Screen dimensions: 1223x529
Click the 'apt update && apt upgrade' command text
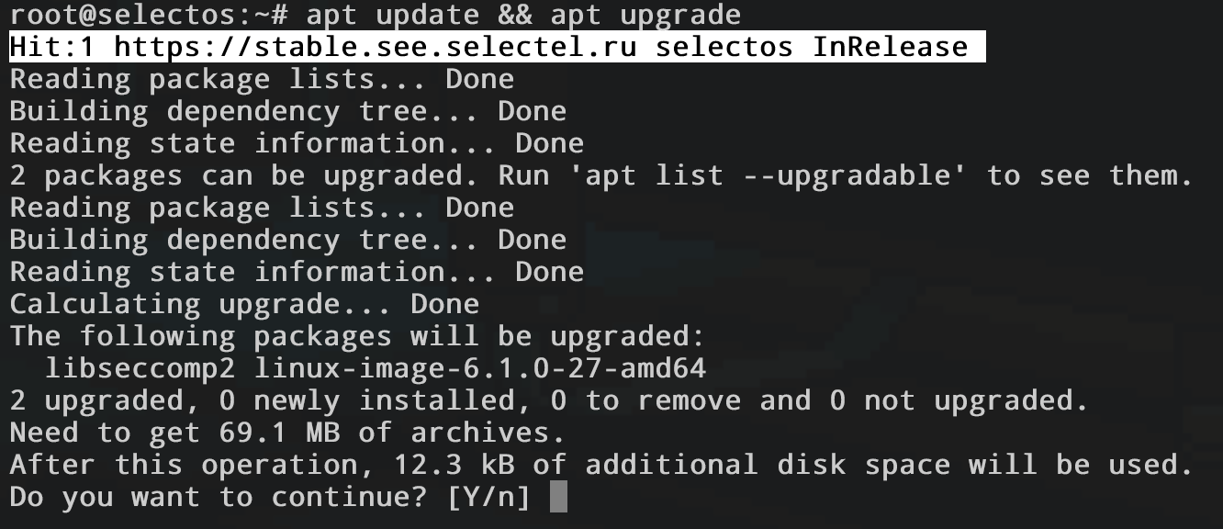tap(523, 15)
